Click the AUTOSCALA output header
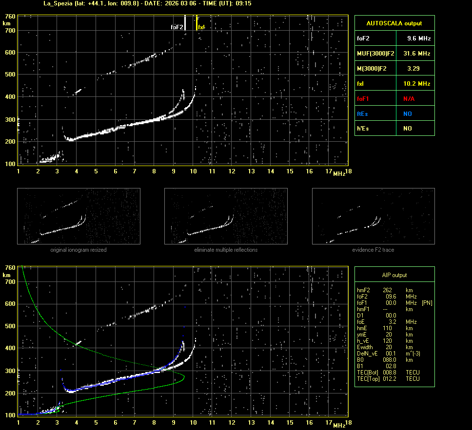The width and height of the screenshot is (472, 430). (394, 23)
